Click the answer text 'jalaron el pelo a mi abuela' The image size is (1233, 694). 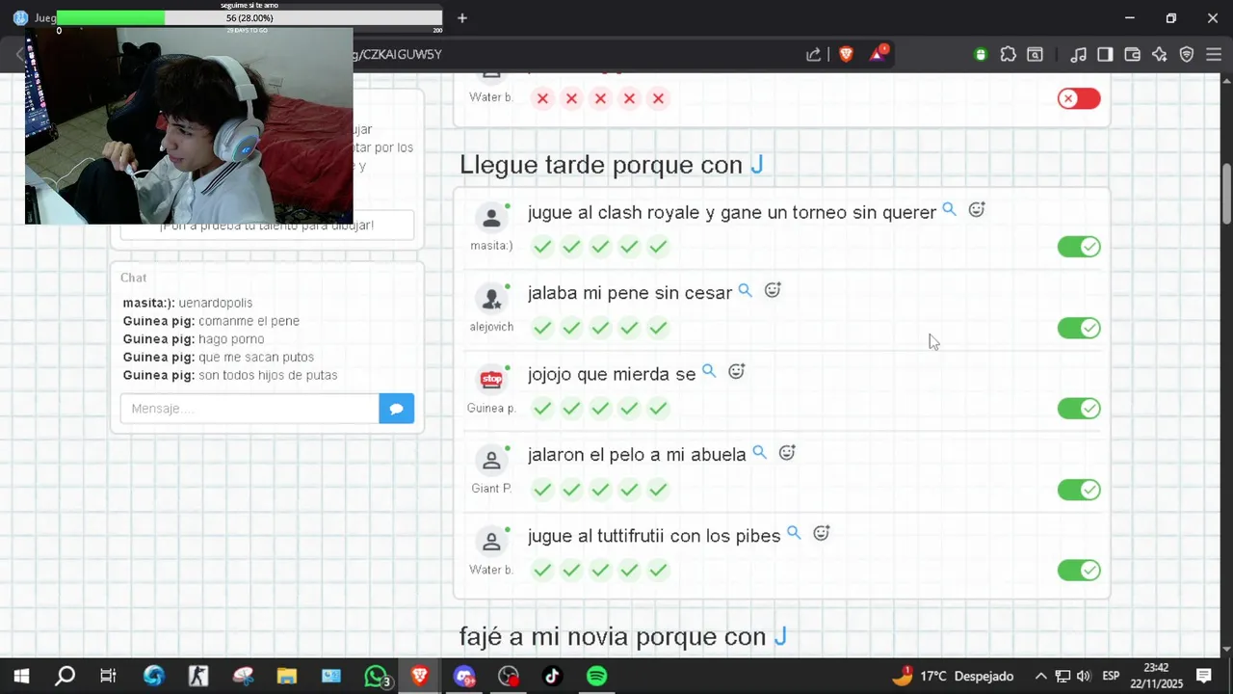[637, 454]
